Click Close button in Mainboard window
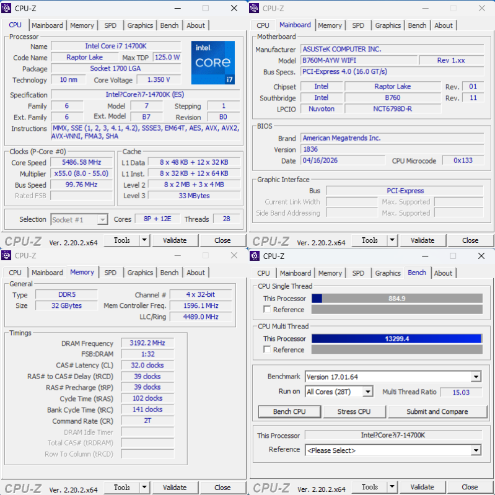Viewport: 495px width, 495px height. (470, 240)
